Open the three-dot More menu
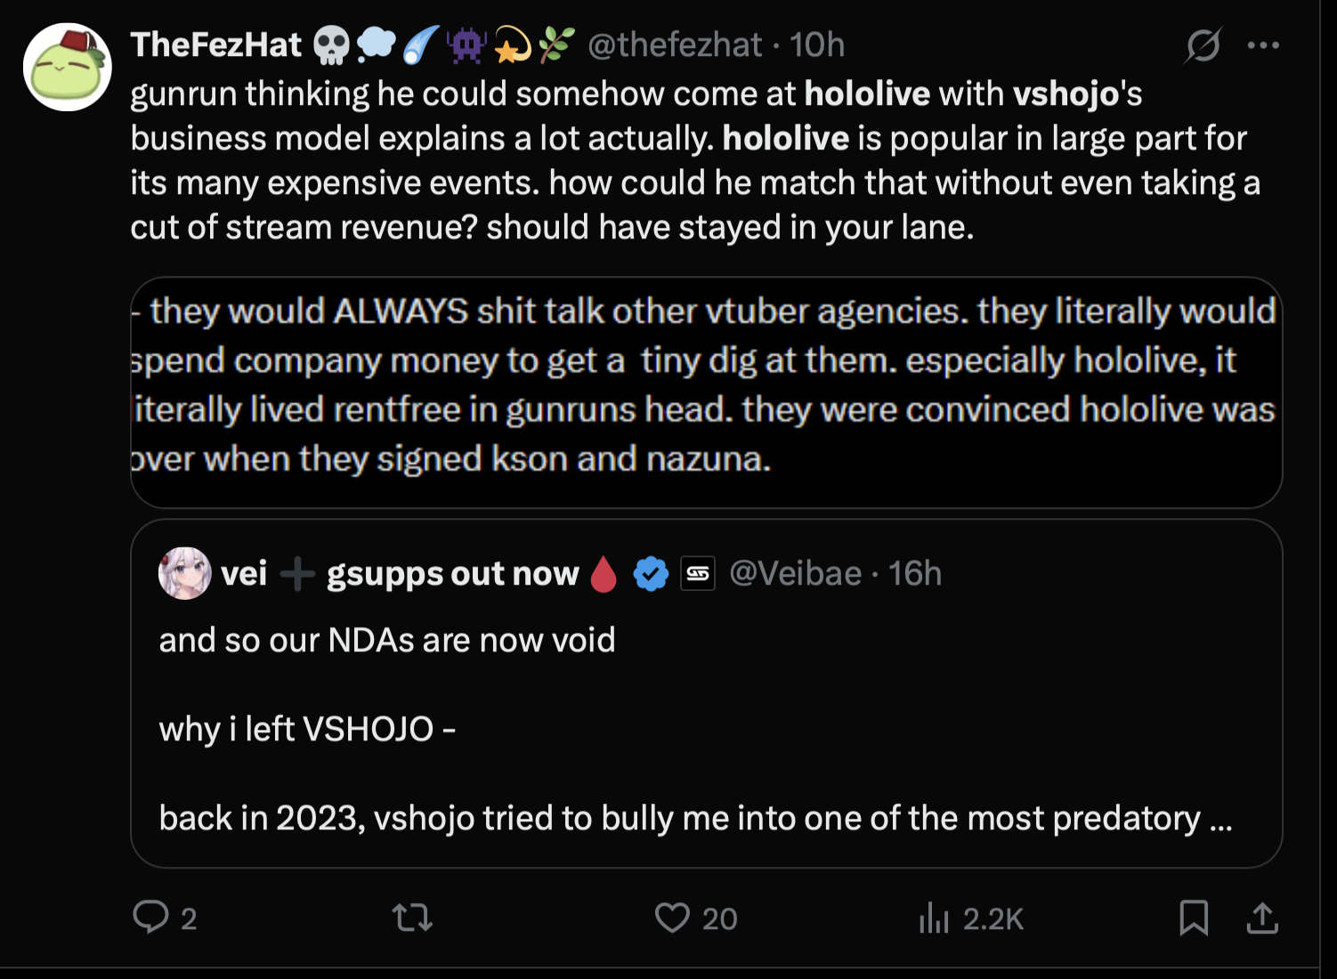 click(x=1263, y=44)
